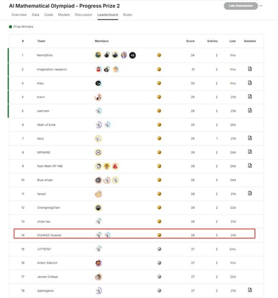Click the Score column header
Image resolution: width=278 pixels, height=298 pixels.
[x=190, y=41]
